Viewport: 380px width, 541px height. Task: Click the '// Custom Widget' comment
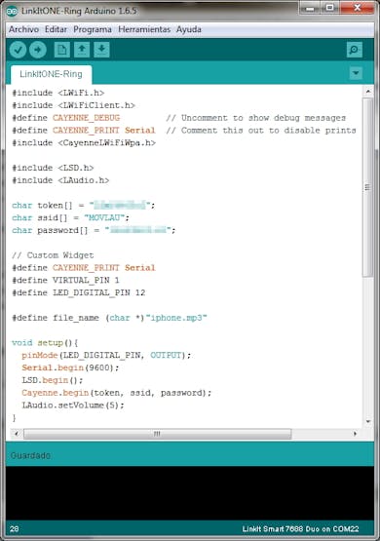[x=53, y=255]
